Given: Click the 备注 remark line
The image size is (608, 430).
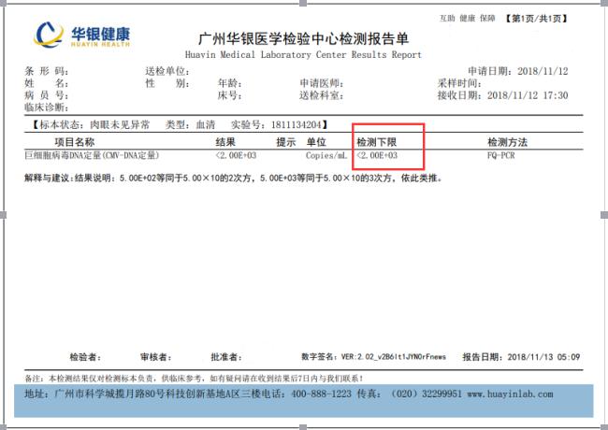Looking at the screenshot, I should [195, 379].
